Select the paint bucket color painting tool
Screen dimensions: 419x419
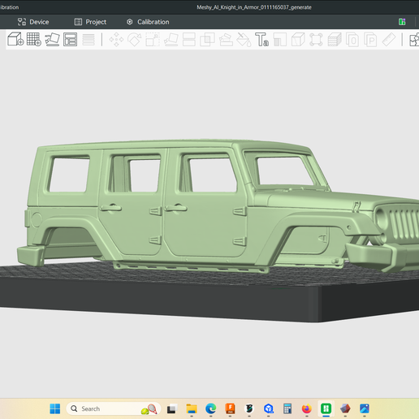(x=244, y=40)
